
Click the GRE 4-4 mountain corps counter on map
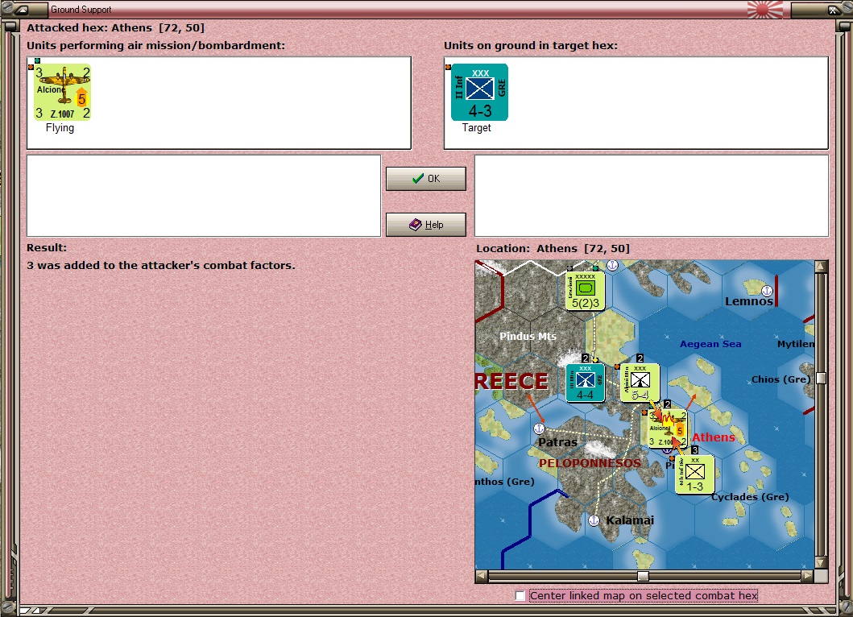[586, 383]
